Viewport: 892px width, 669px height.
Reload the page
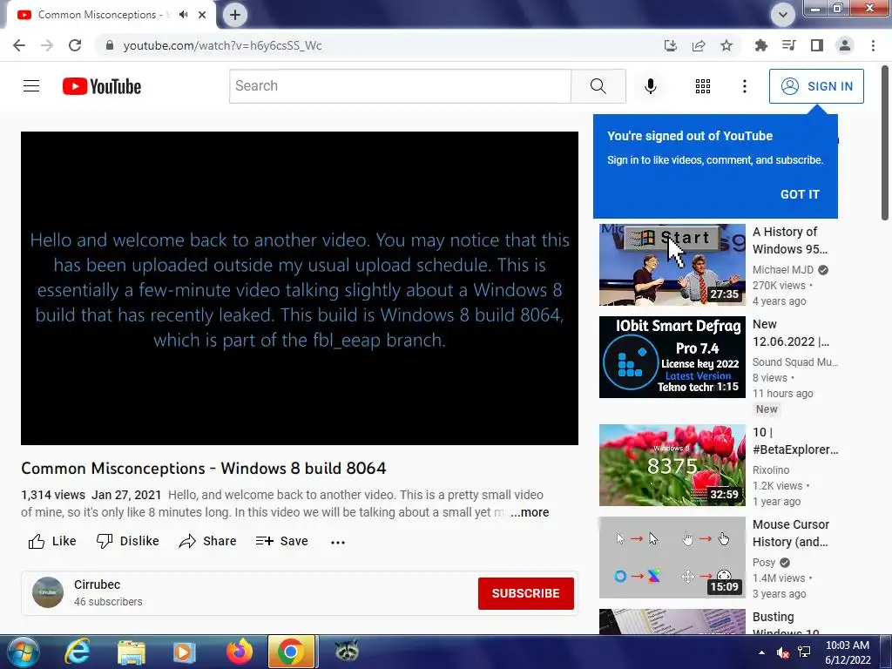coord(75,45)
